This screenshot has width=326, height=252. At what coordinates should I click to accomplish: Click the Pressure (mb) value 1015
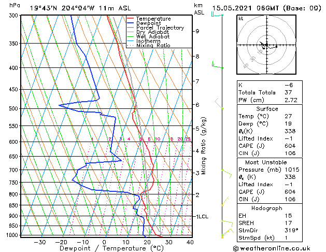(292, 170)
